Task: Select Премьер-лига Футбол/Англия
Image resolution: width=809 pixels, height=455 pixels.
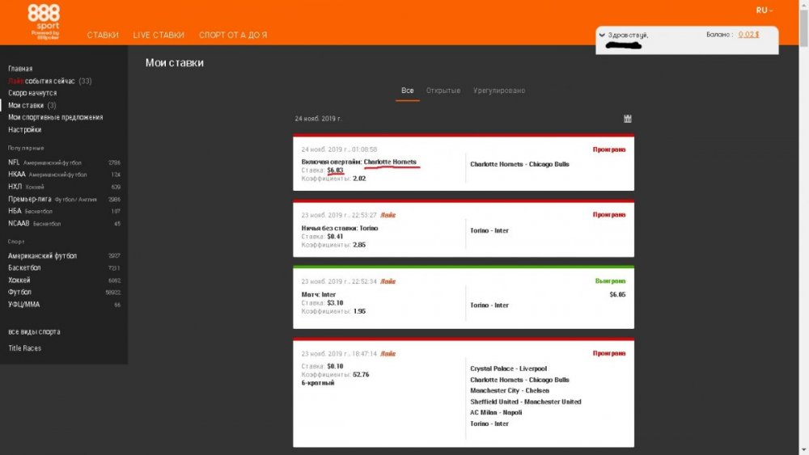Action: (64, 199)
